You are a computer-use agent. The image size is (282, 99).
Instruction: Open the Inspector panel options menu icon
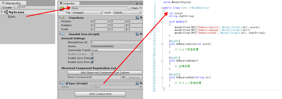[x=141, y=4]
